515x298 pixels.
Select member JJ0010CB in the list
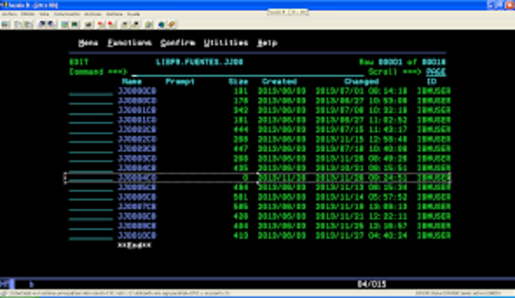coord(137,235)
